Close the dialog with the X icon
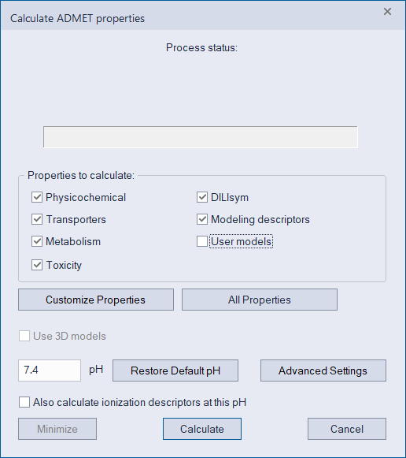 (x=387, y=12)
